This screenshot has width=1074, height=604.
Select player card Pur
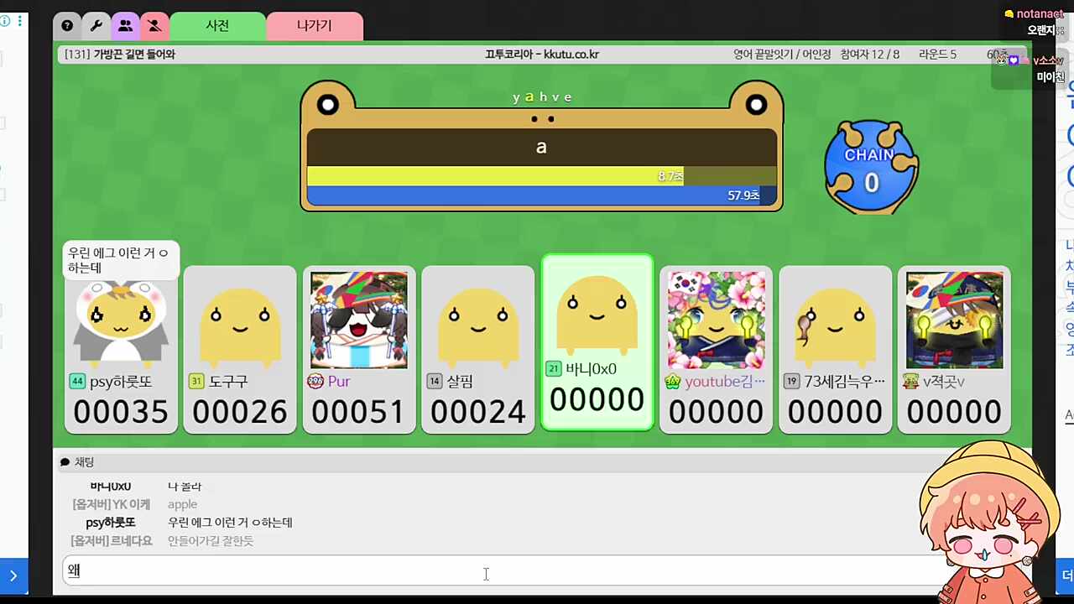coord(359,350)
